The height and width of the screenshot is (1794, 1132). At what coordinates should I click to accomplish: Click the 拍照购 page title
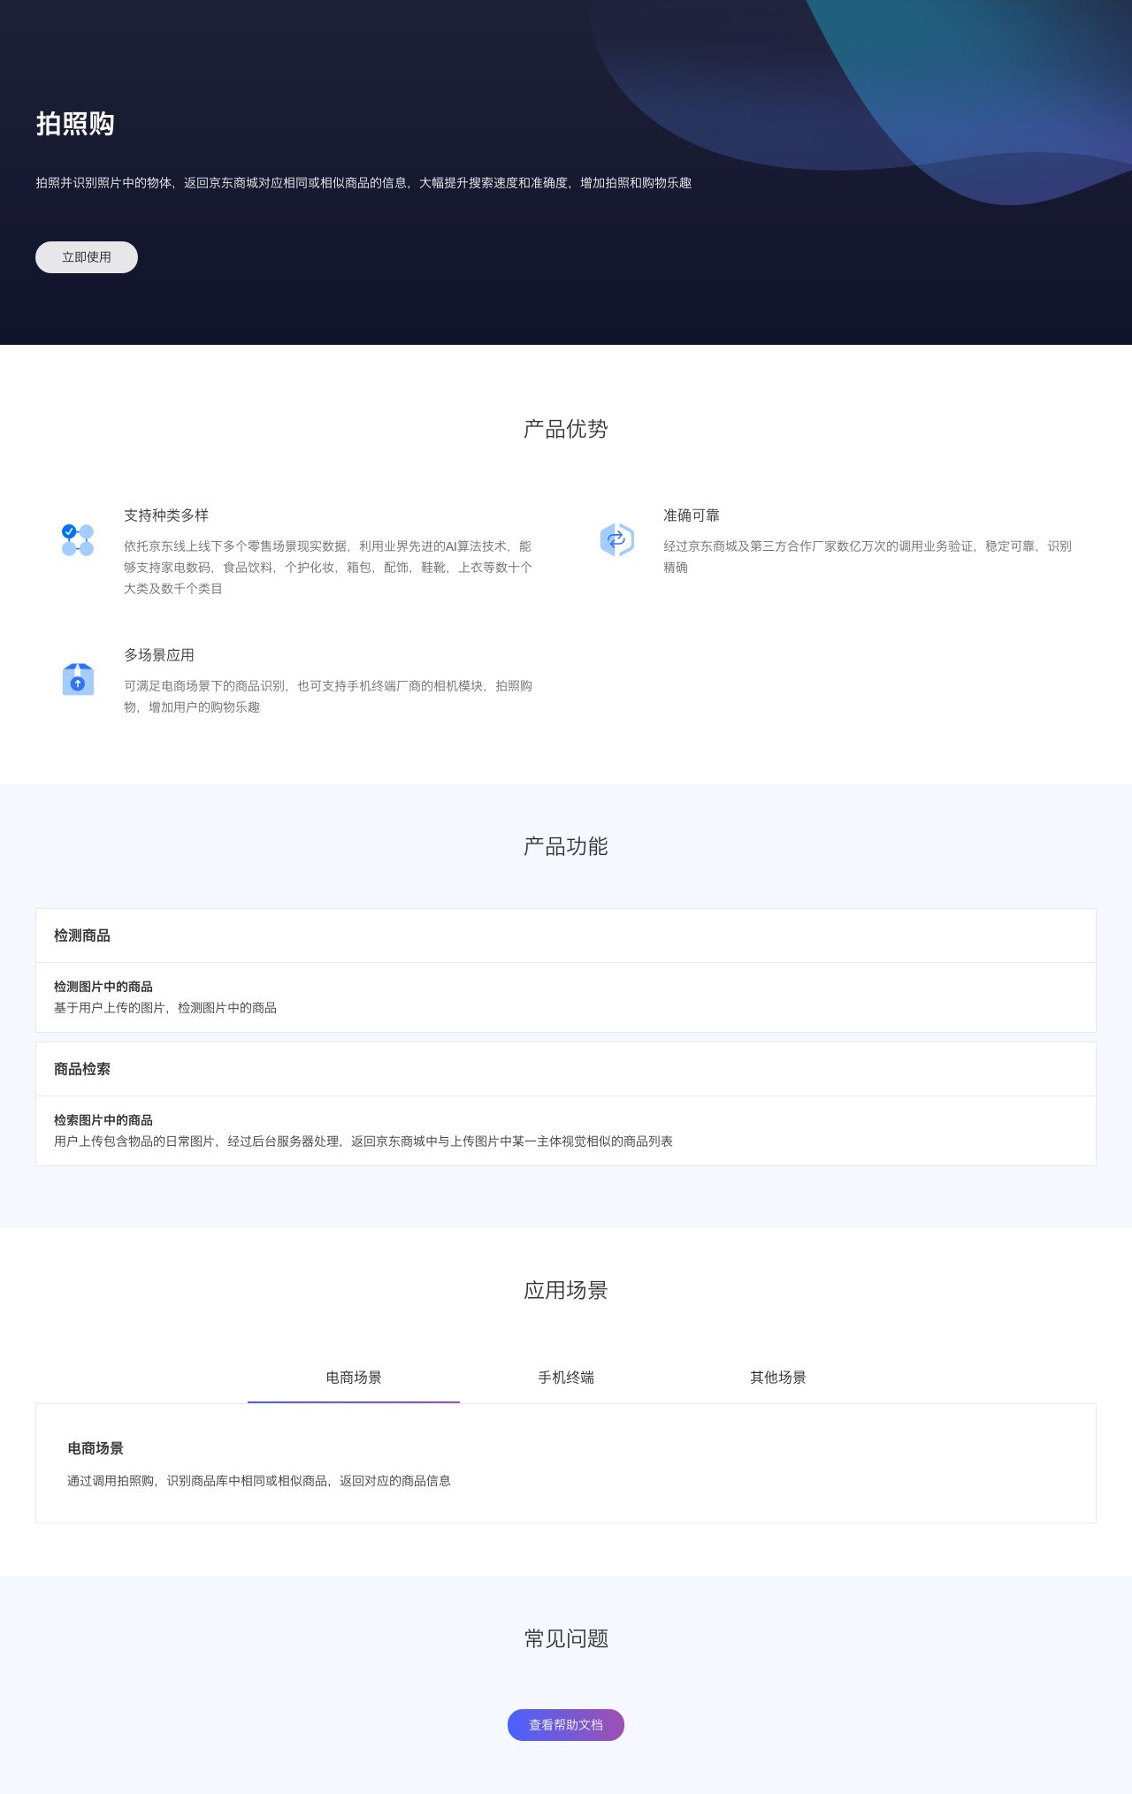pyautogui.click(x=75, y=124)
